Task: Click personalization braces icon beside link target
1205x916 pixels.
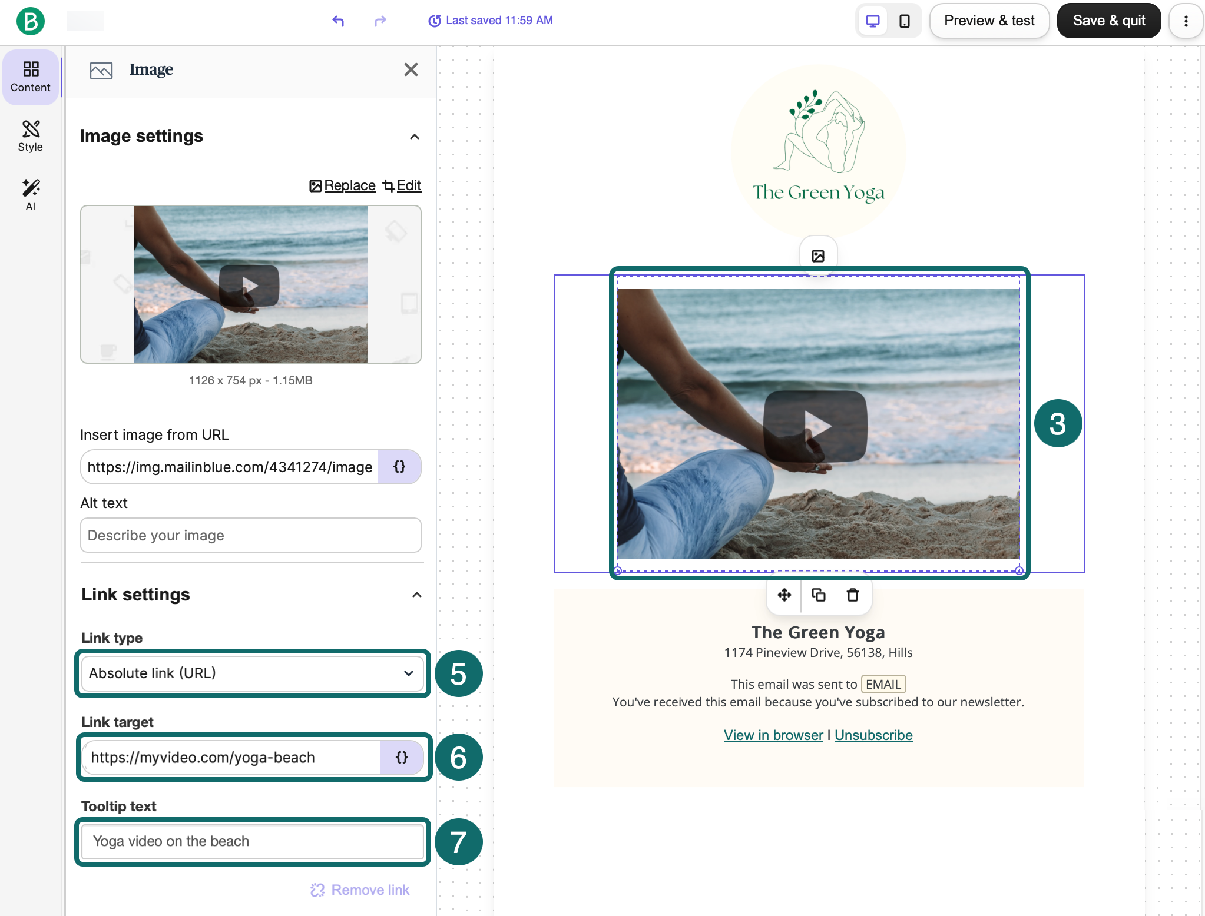Action: (x=402, y=758)
